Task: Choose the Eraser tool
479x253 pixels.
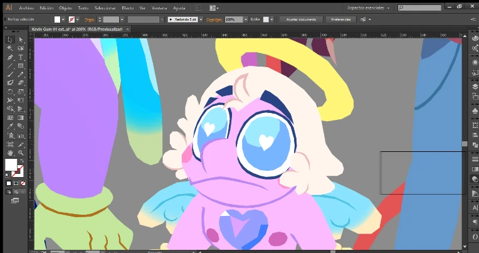Action: pos(21,83)
